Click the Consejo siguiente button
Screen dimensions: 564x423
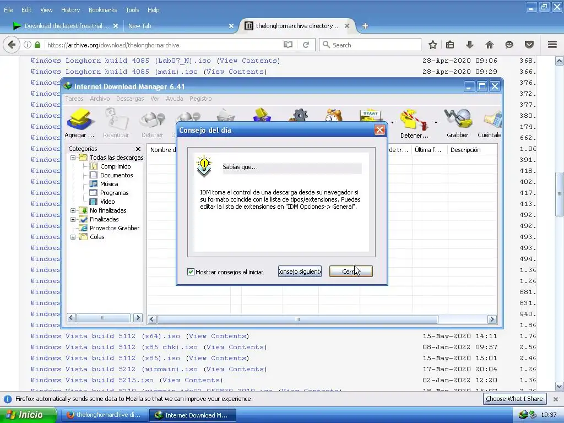point(300,272)
